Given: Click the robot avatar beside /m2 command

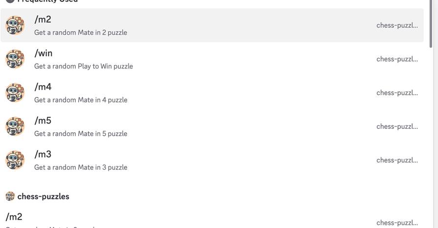Looking at the screenshot, I should click(x=15, y=25).
